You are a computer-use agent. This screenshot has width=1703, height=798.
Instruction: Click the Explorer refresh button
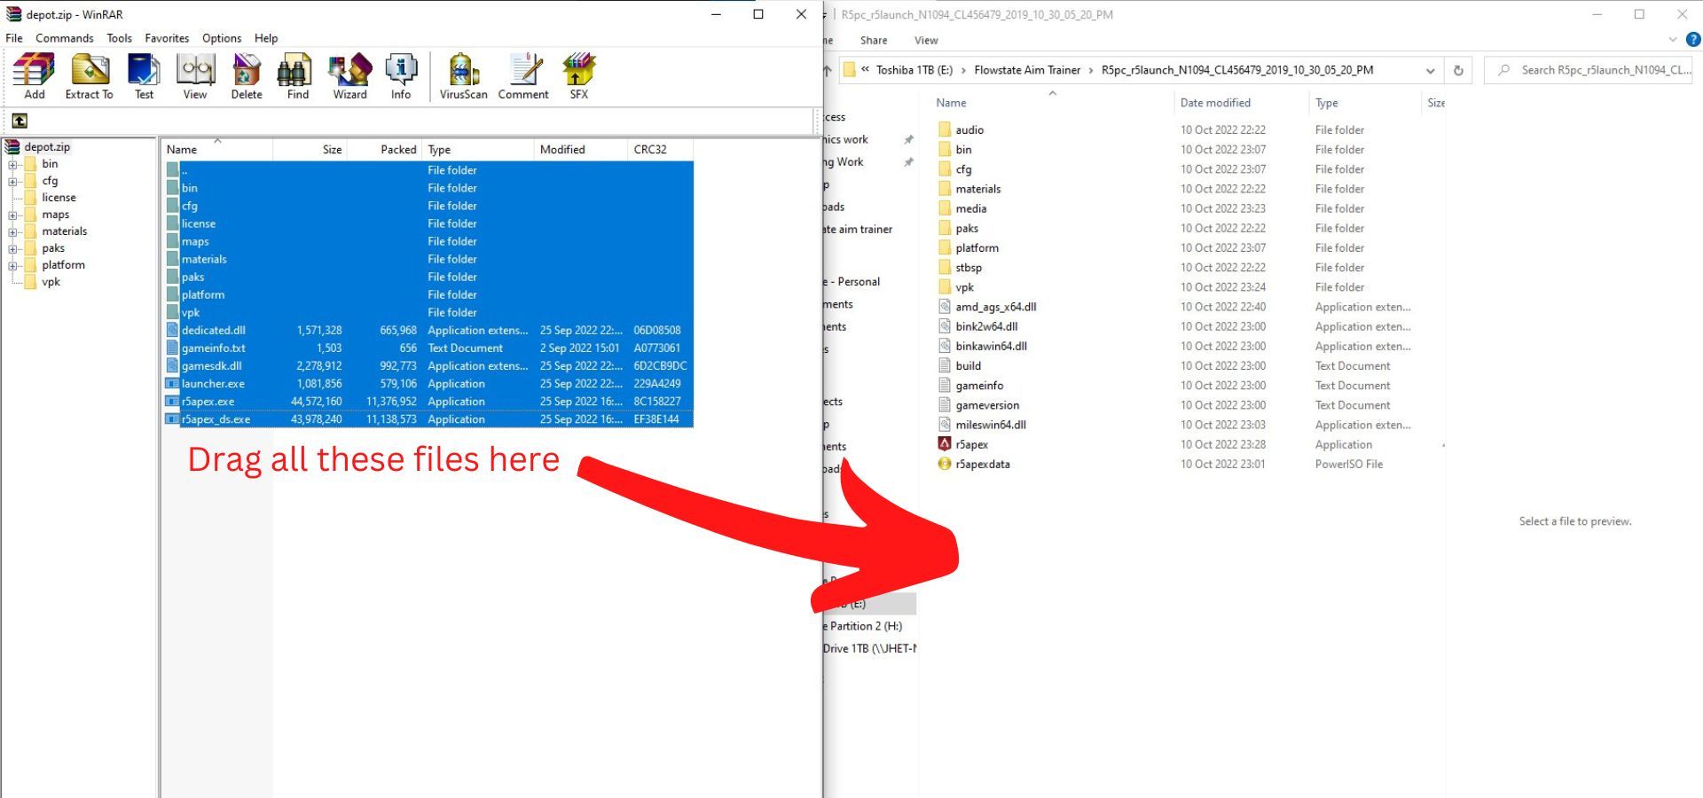(1458, 70)
